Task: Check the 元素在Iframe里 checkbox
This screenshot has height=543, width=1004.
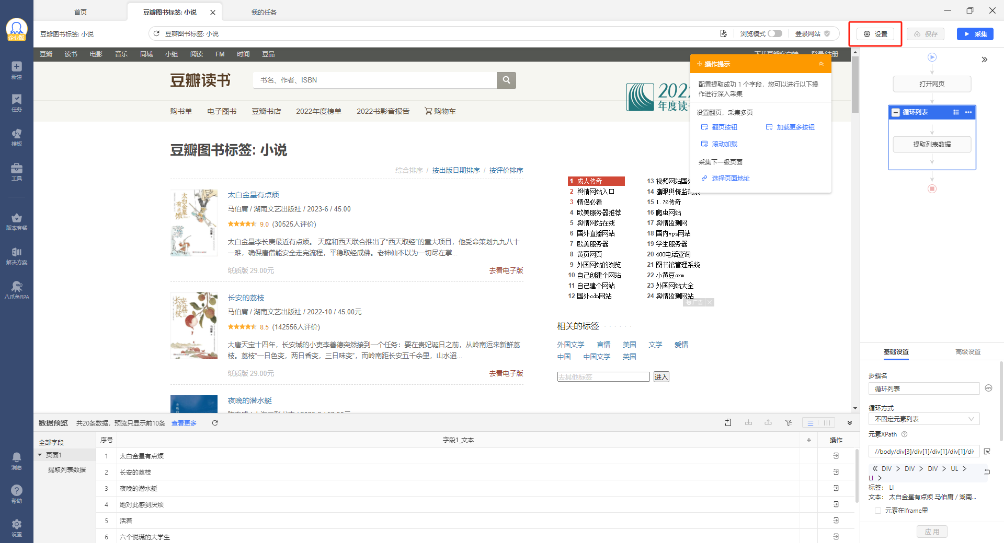Action: [878, 511]
